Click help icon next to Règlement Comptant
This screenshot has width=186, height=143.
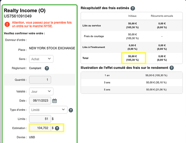coord(47,68)
